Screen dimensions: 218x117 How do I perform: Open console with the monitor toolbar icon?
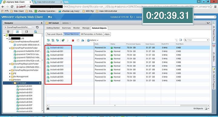pos(63,40)
